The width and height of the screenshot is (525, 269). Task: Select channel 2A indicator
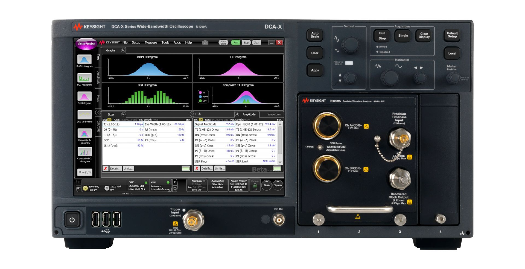(x=107, y=188)
